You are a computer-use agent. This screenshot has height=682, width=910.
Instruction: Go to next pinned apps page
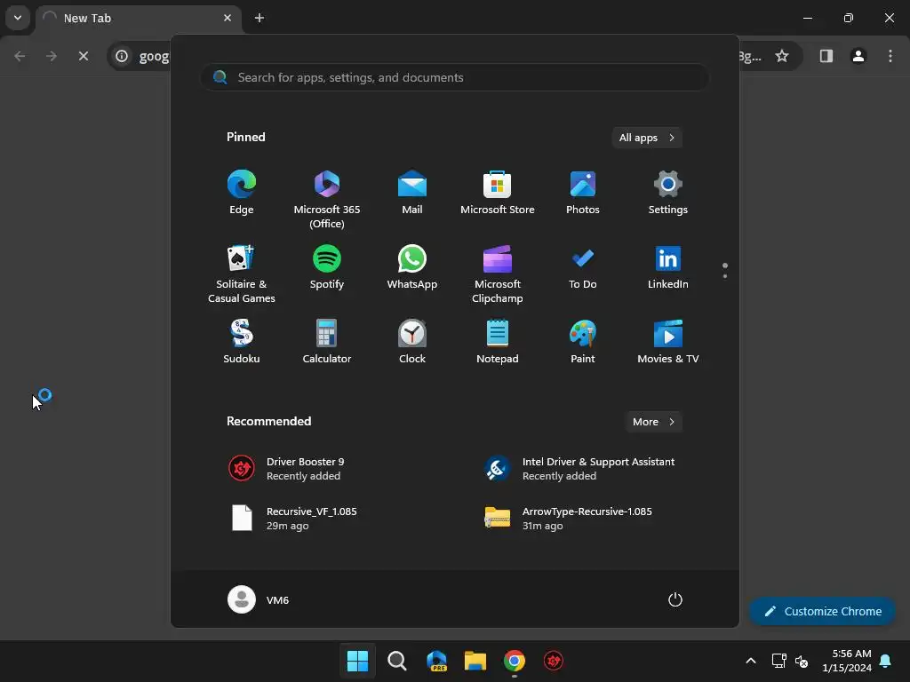click(725, 276)
